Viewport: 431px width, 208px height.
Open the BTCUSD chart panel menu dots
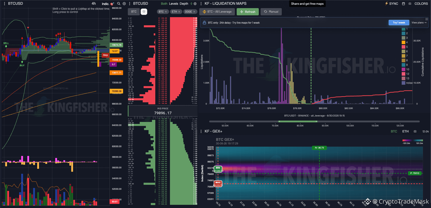[x=4, y=4]
